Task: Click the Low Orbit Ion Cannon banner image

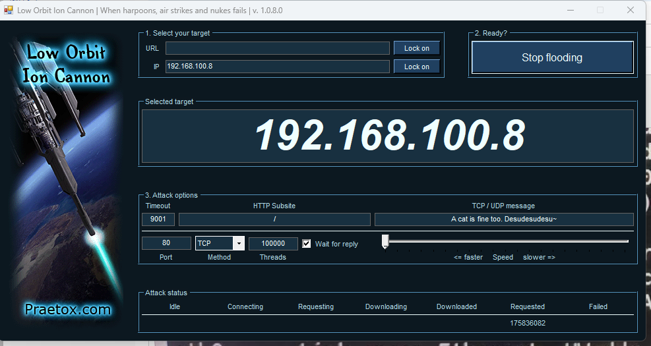Action: point(65,181)
